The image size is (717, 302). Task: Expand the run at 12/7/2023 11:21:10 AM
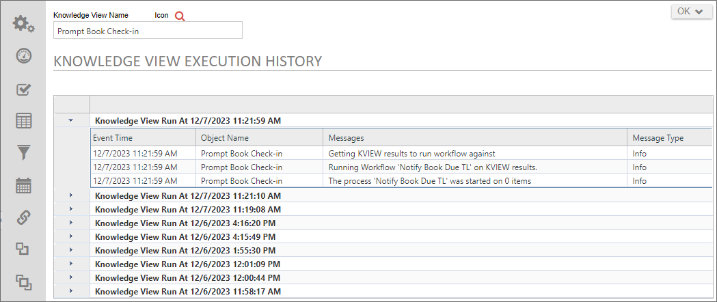71,195
